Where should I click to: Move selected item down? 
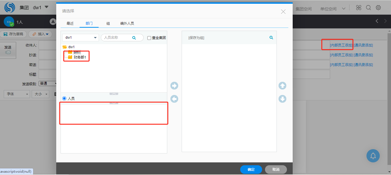[x=282, y=99]
